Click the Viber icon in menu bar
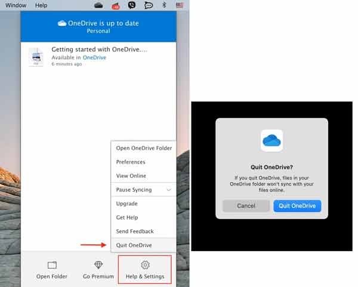This screenshot has height=287, width=358. pyautogui.click(x=132, y=5)
